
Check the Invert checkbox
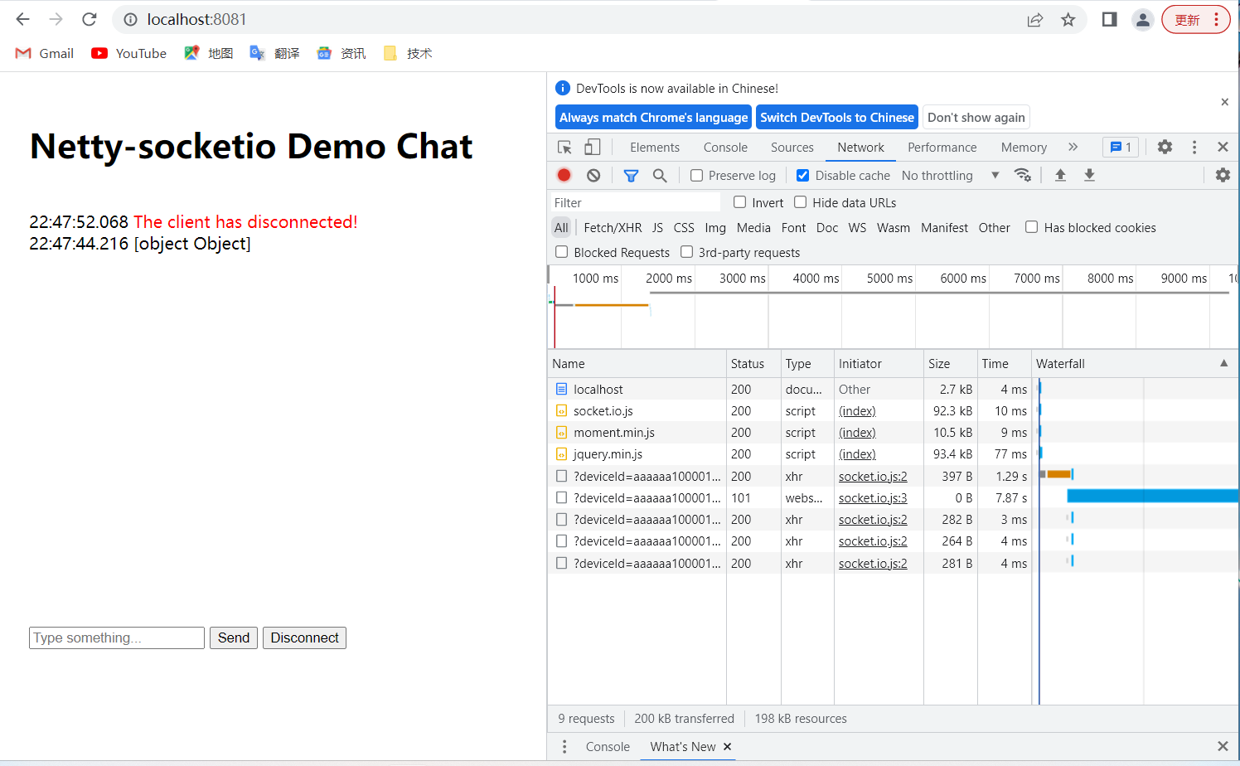(740, 202)
